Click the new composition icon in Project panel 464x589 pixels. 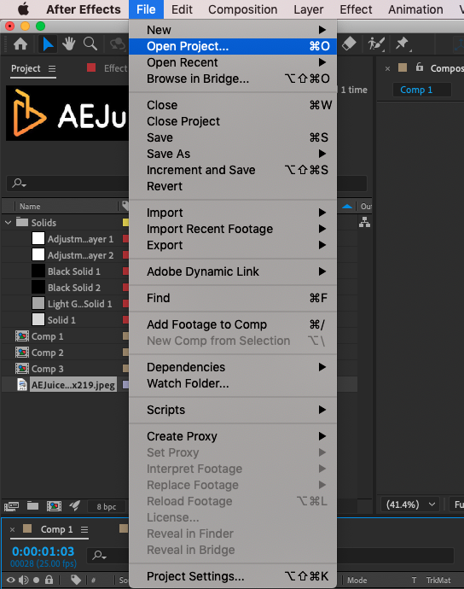(x=54, y=506)
